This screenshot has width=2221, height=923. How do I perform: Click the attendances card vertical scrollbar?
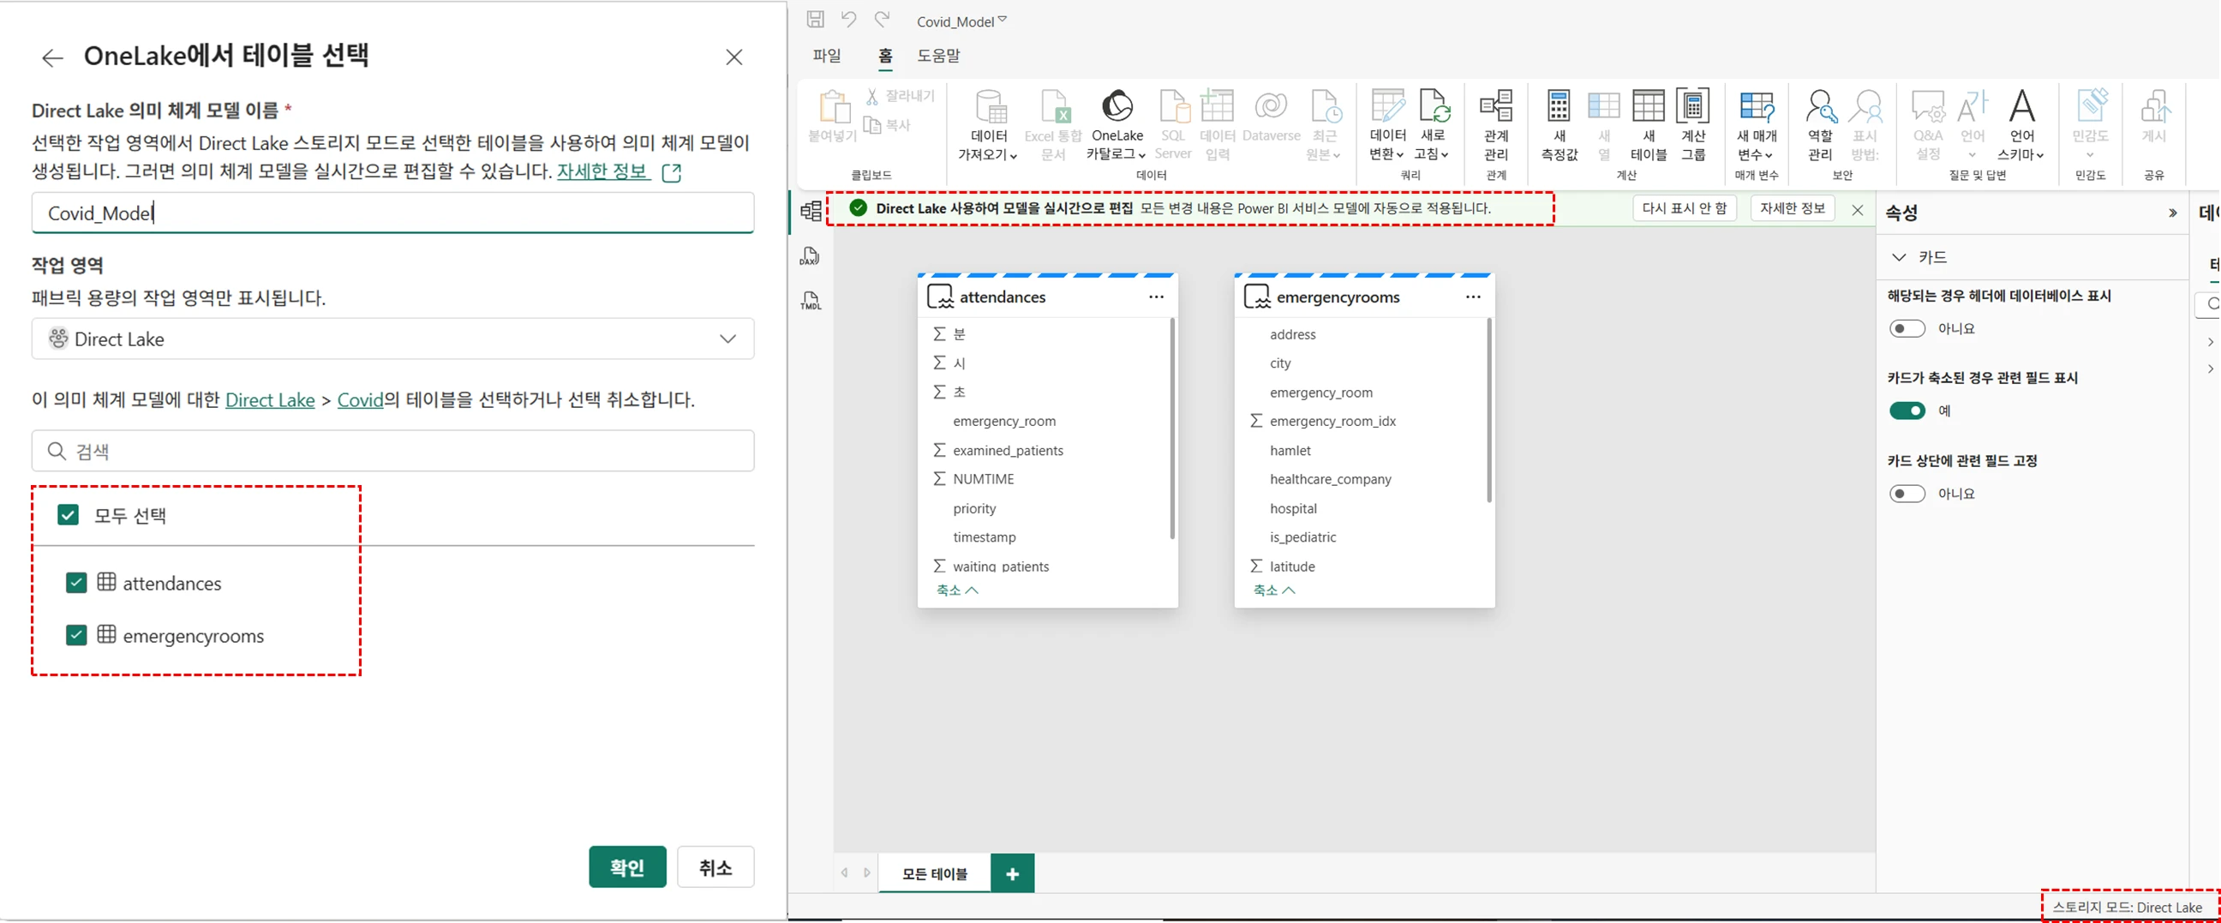[1171, 429]
